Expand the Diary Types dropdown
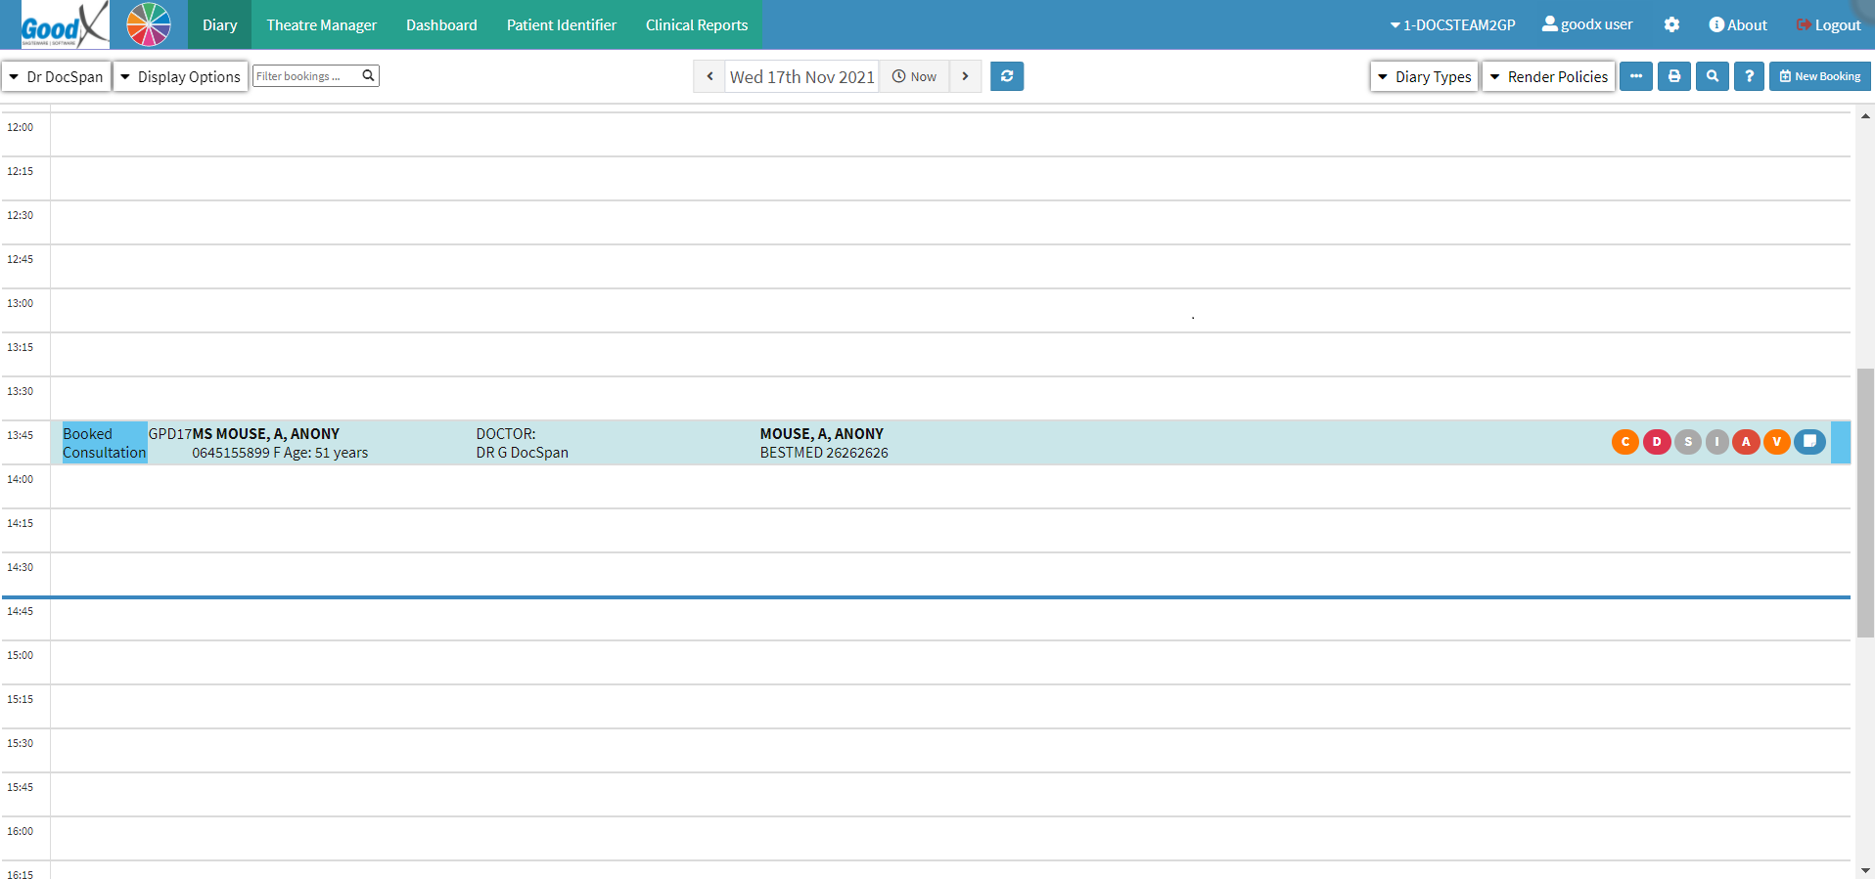The height and width of the screenshot is (879, 1875). pos(1424,76)
